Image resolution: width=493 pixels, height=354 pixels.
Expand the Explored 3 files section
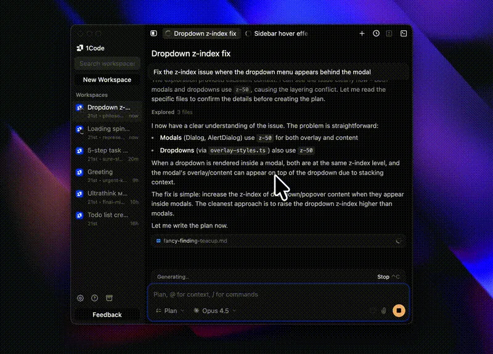pos(172,112)
